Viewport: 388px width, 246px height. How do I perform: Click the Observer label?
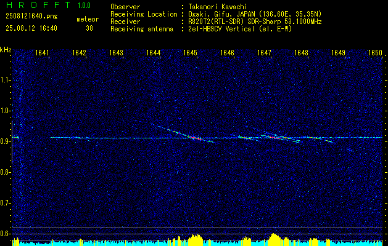[125, 7]
